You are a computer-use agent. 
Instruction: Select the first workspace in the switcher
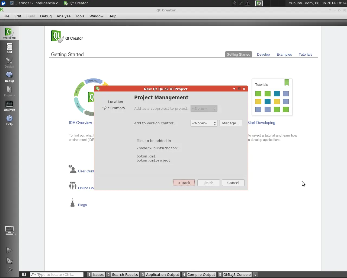(x=259, y=3)
